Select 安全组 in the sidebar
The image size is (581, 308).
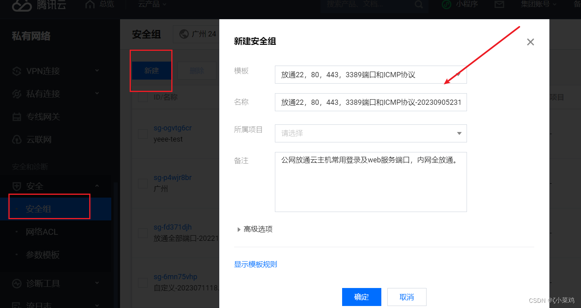[x=56, y=209]
